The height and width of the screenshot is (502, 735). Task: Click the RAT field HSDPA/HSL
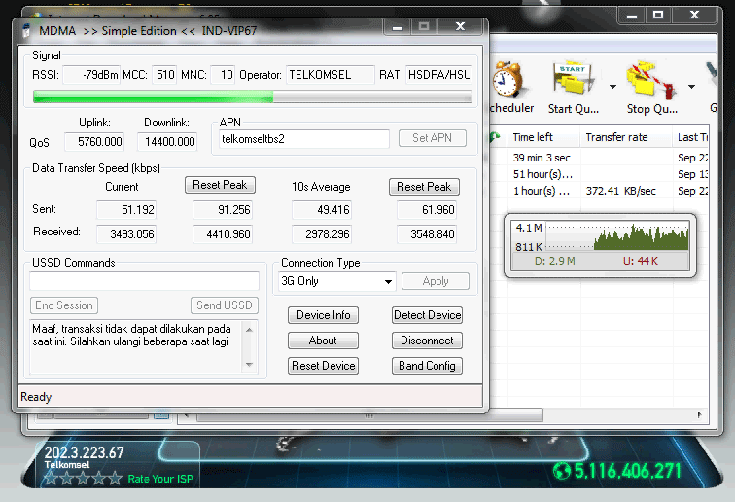(438, 75)
